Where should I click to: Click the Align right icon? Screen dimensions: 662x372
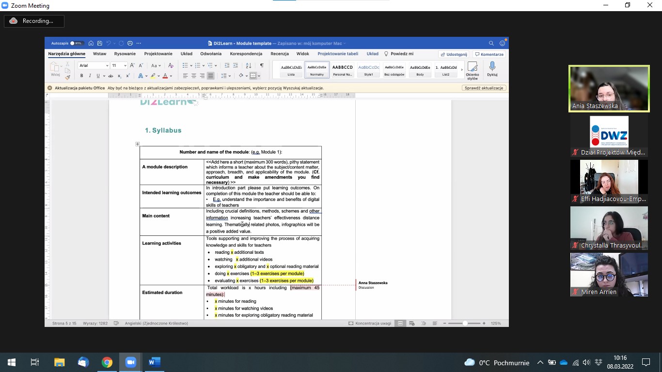[202, 76]
